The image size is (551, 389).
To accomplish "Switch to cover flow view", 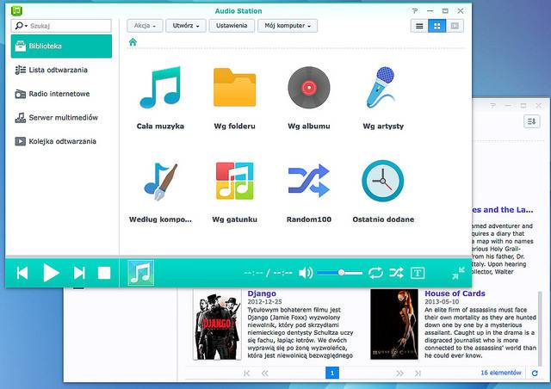I will (455, 26).
